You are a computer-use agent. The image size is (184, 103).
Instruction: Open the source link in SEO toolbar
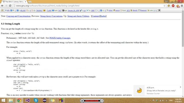[117, 10]
